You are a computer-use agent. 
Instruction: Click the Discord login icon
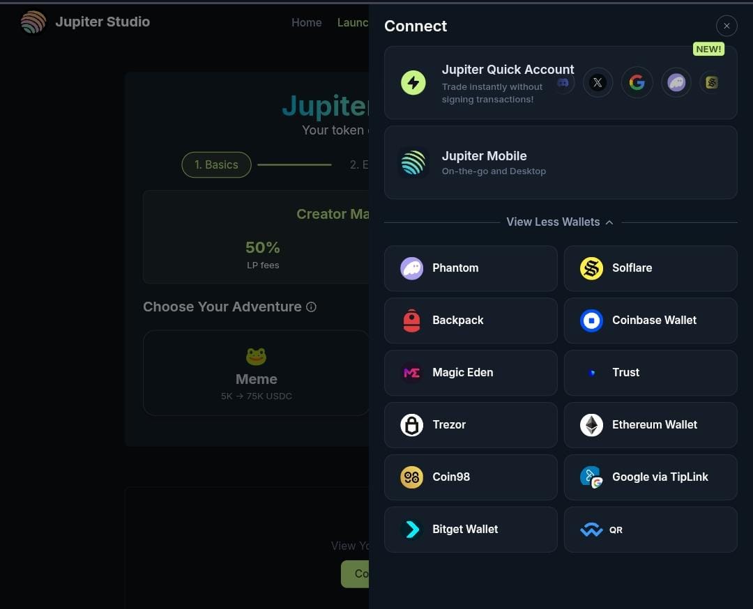pyautogui.click(x=563, y=82)
